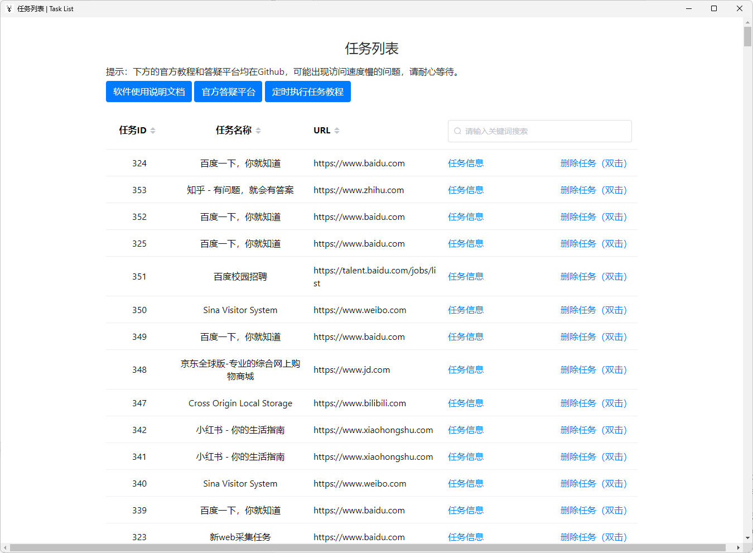Sort the table by 任务ID column
The image size is (753, 553).
(152, 130)
